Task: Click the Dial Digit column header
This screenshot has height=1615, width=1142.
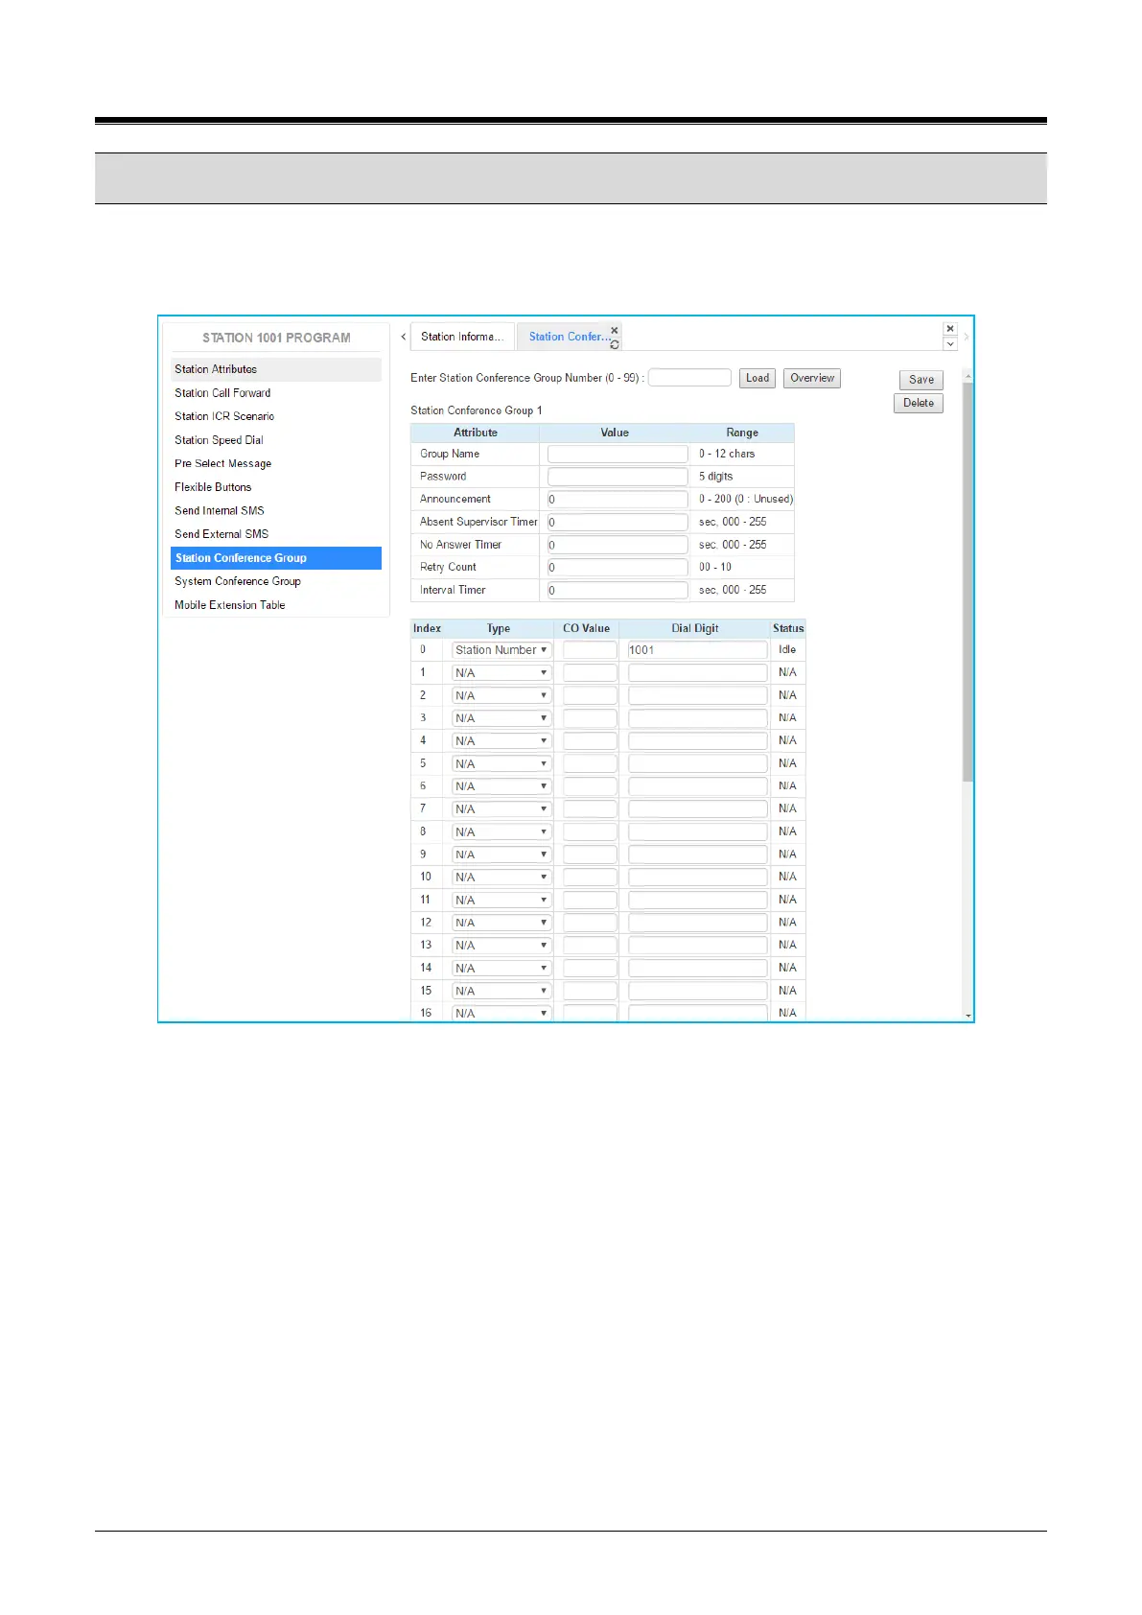Action: [x=694, y=629]
